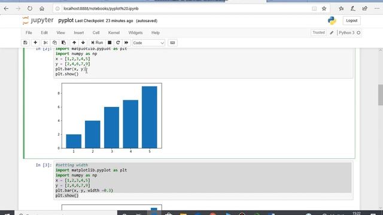Image resolution: width=383 pixels, height=215 pixels.
Task: Open the View menu
Action: tap(60, 33)
